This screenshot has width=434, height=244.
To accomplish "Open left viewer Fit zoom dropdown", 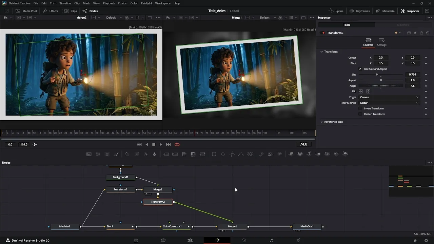I will coord(8,18).
